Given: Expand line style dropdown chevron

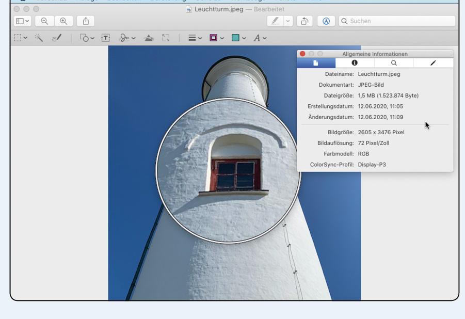Looking at the screenshot, I should pos(200,38).
